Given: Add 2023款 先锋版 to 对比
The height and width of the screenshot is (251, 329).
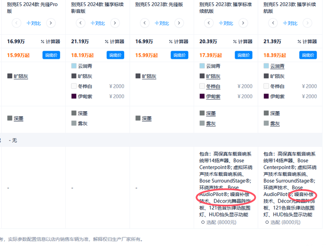Looking at the screenshot, I should [x=162, y=23].
